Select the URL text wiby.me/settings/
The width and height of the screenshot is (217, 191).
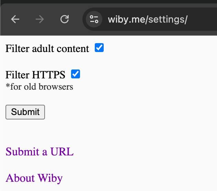(148, 20)
